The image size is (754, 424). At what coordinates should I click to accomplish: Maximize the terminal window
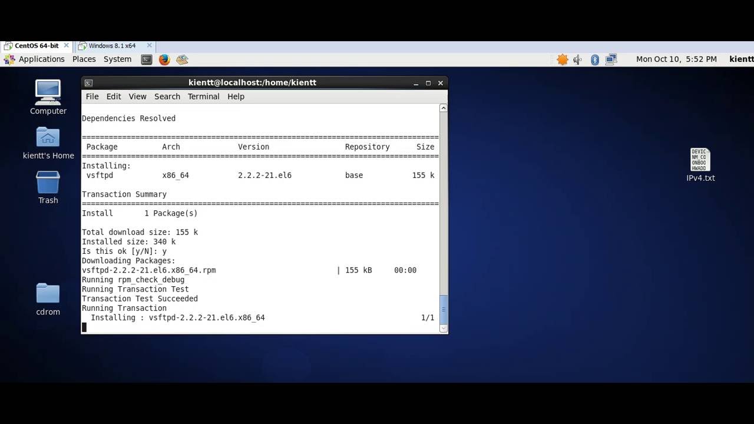pos(428,83)
